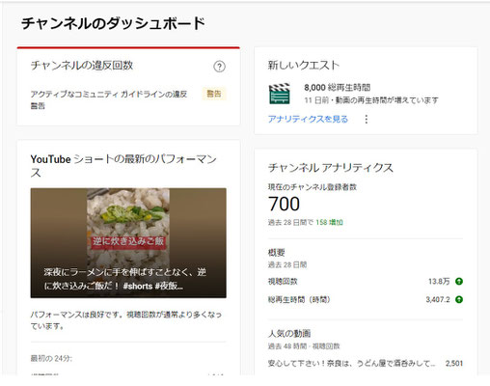Open the Shorts video thumbnail 逆に炊き込みご飯
The height and width of the screenshot is (386, 490).
[128, 243]
